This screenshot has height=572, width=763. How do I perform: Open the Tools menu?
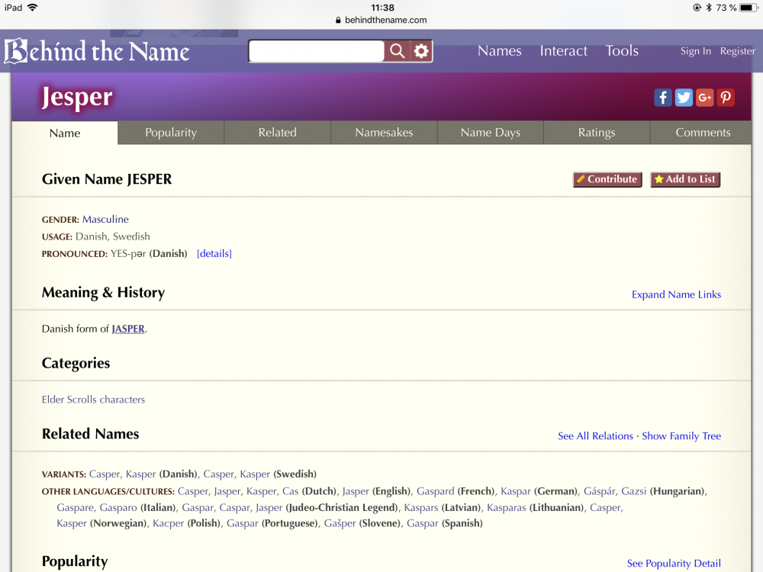pos(621,50)
